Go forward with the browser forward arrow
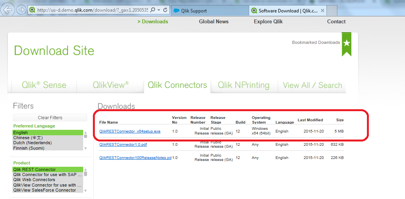Image resolution: width=405 pixels, height=199 pixels. coord(21,10)
